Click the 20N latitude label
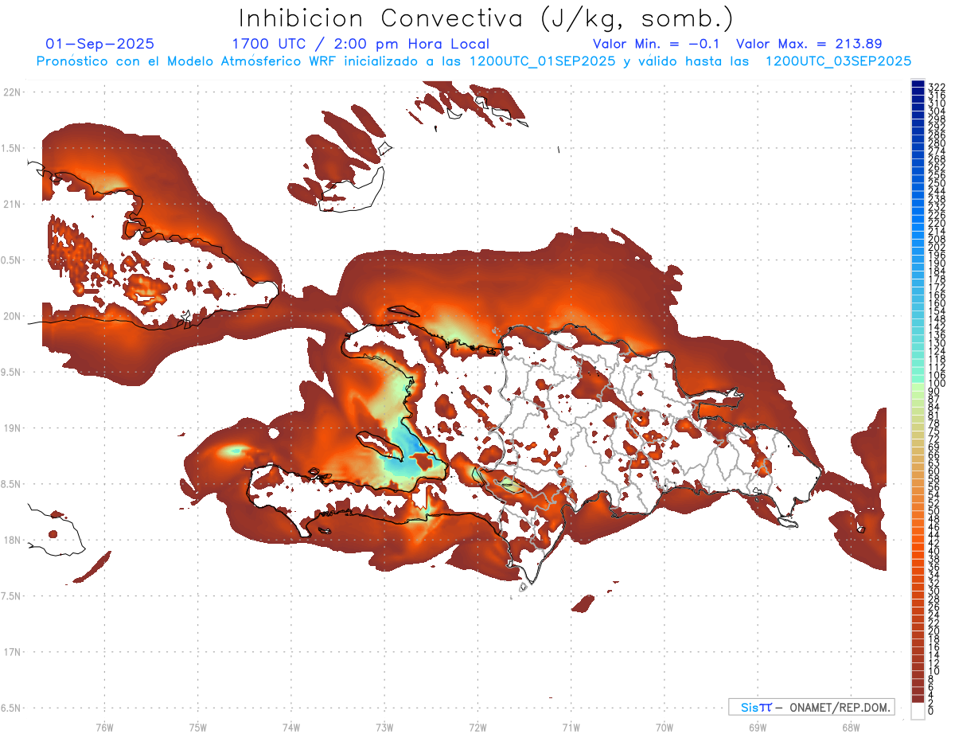The width and height of the screenshot is (955, 738). coord(12,316)
